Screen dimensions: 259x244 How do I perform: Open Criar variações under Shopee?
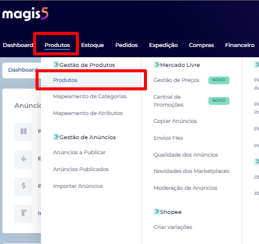pos(173,227)
